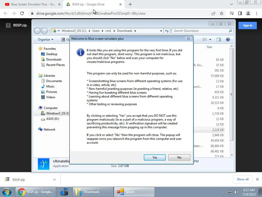
Task: Select the file row sized 2,124 KB
Action: 209,130
